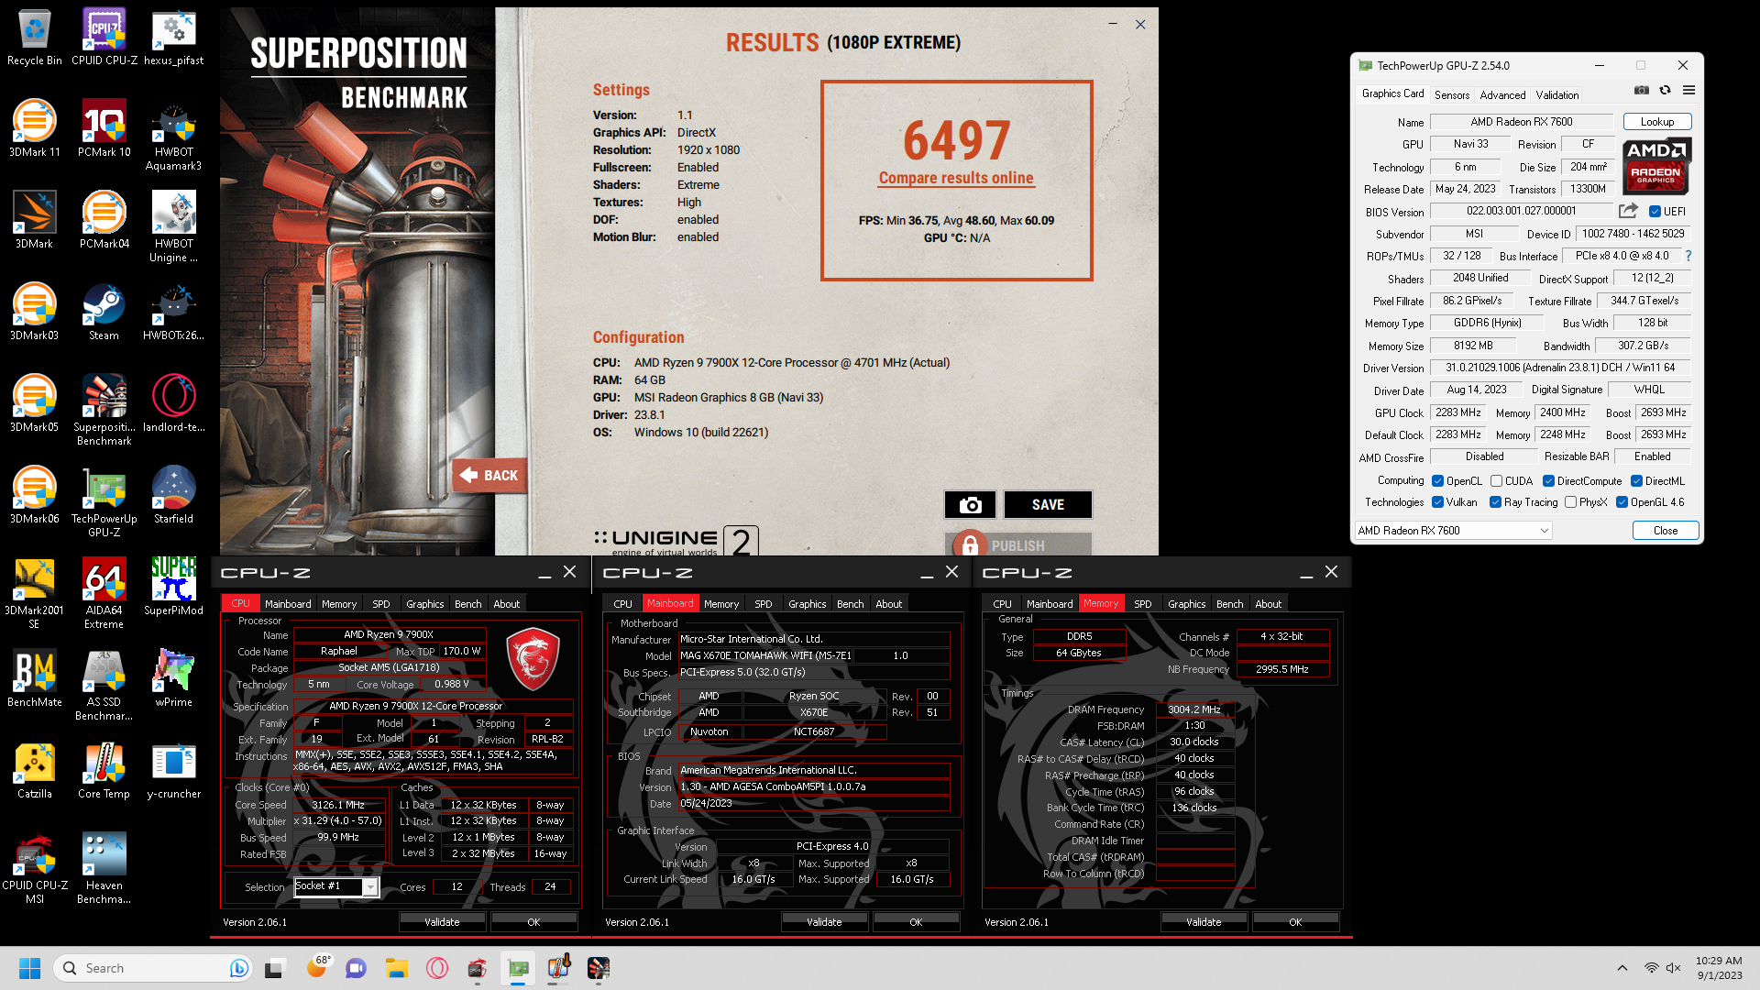Toggle DirectML checkbox

point(1636,481)
